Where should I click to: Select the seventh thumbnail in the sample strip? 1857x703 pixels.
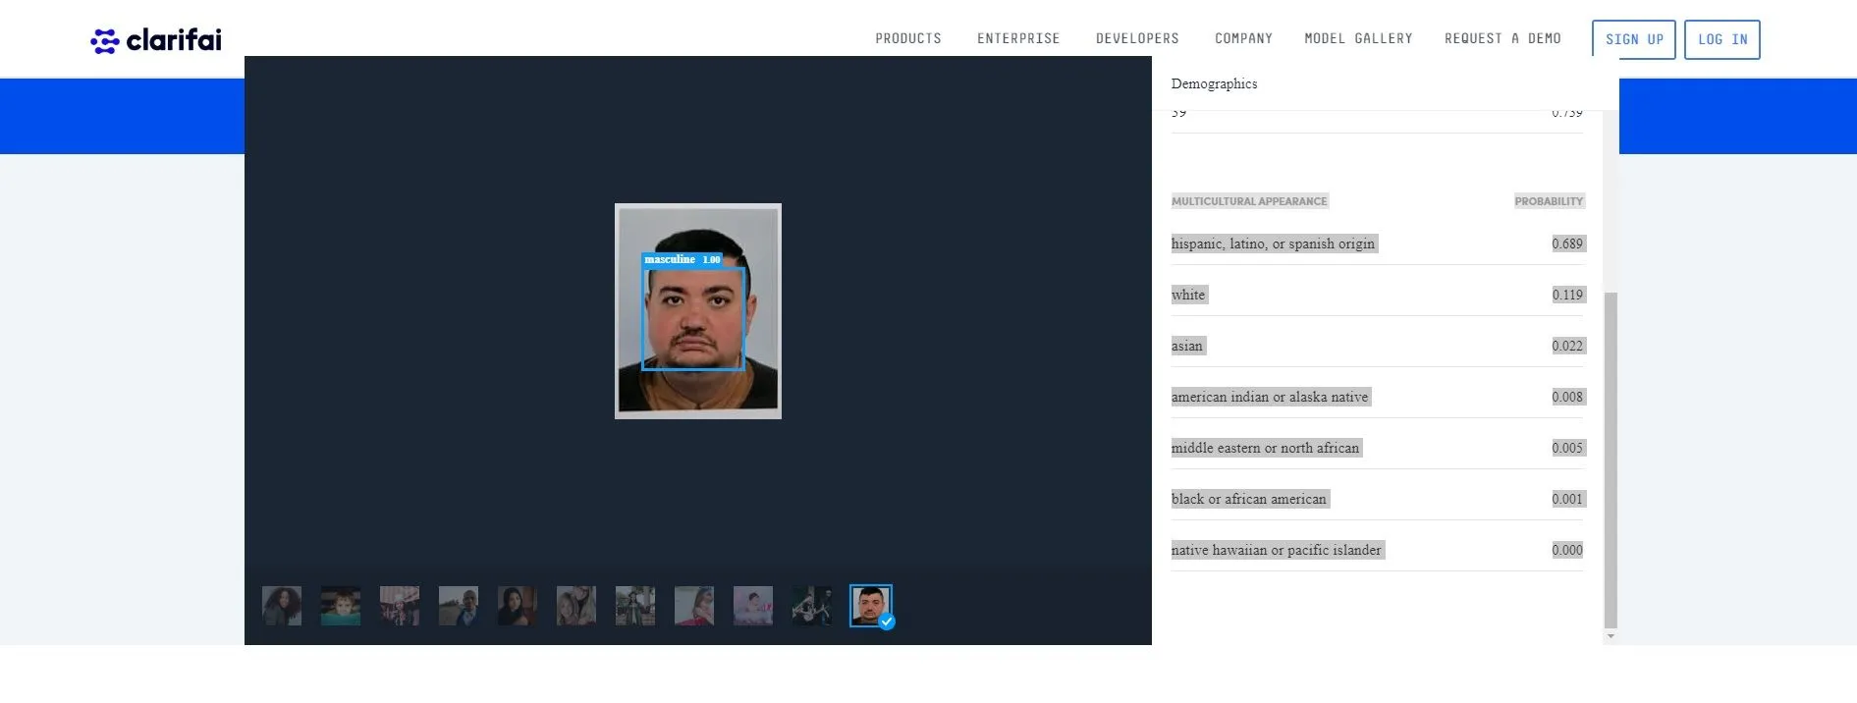coord(635,606)
